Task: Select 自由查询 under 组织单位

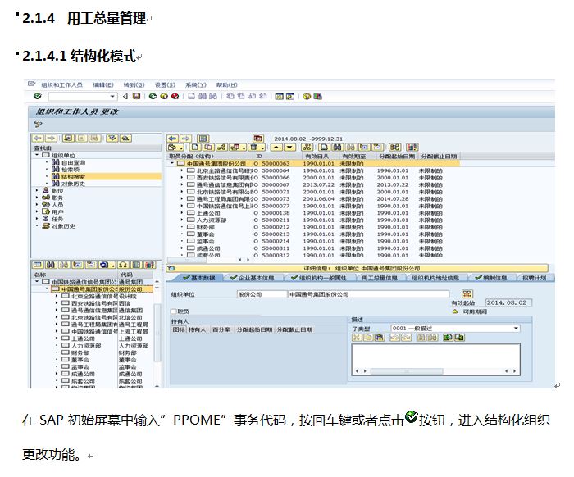Action: [73, 162]
